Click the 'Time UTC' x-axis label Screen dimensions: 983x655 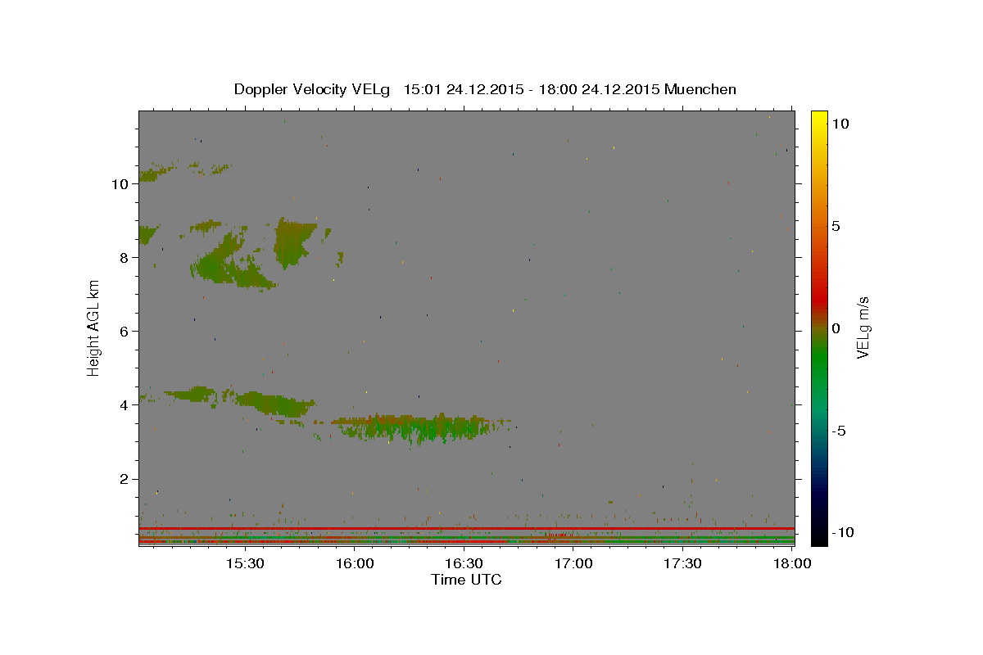point(466,580)
